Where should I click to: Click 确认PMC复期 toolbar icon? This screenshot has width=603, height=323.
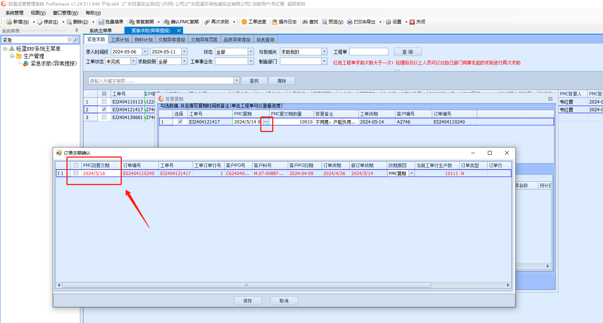167,22
